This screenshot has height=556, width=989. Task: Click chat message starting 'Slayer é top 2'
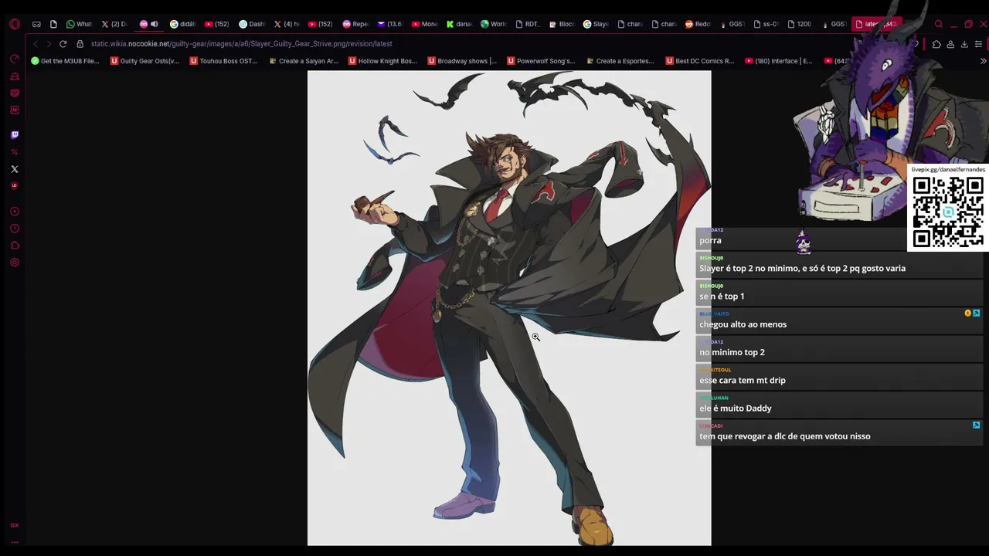point(802,269)
